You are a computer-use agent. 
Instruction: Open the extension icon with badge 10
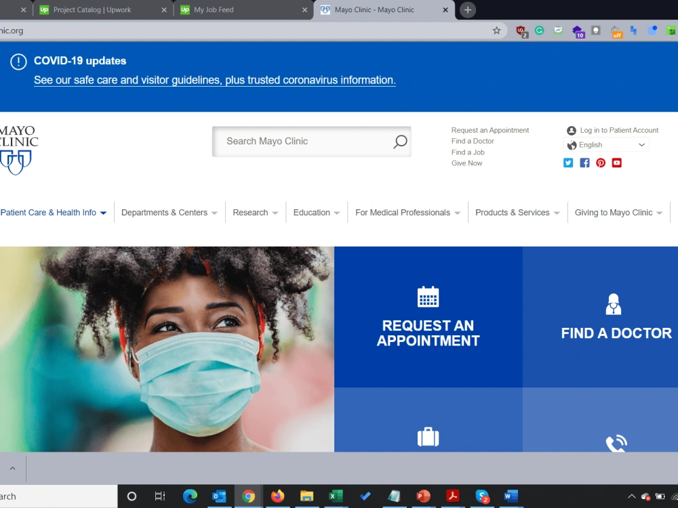pos(578,31)
